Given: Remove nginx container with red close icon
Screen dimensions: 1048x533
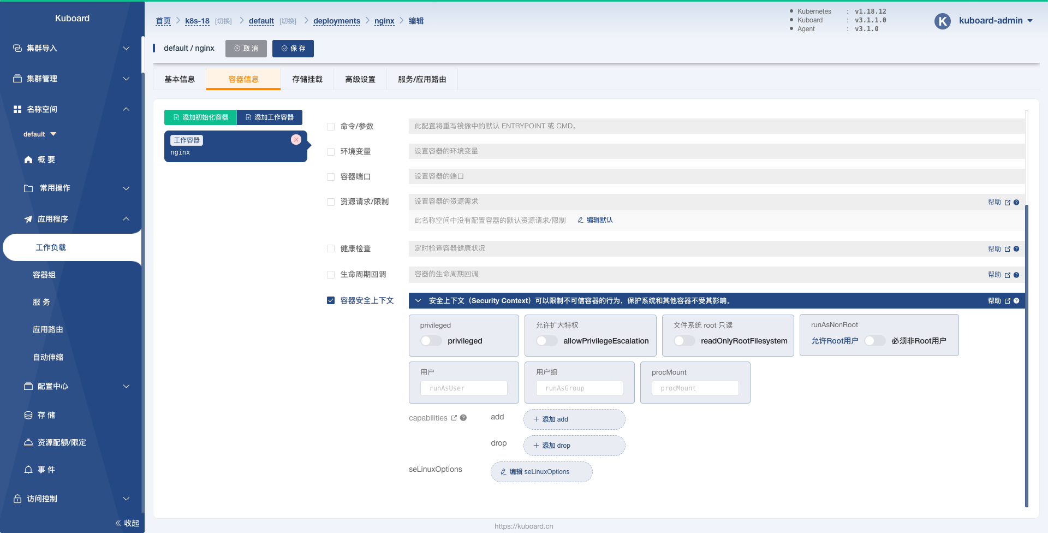Looking at the screenshot, I should [296, 140].
